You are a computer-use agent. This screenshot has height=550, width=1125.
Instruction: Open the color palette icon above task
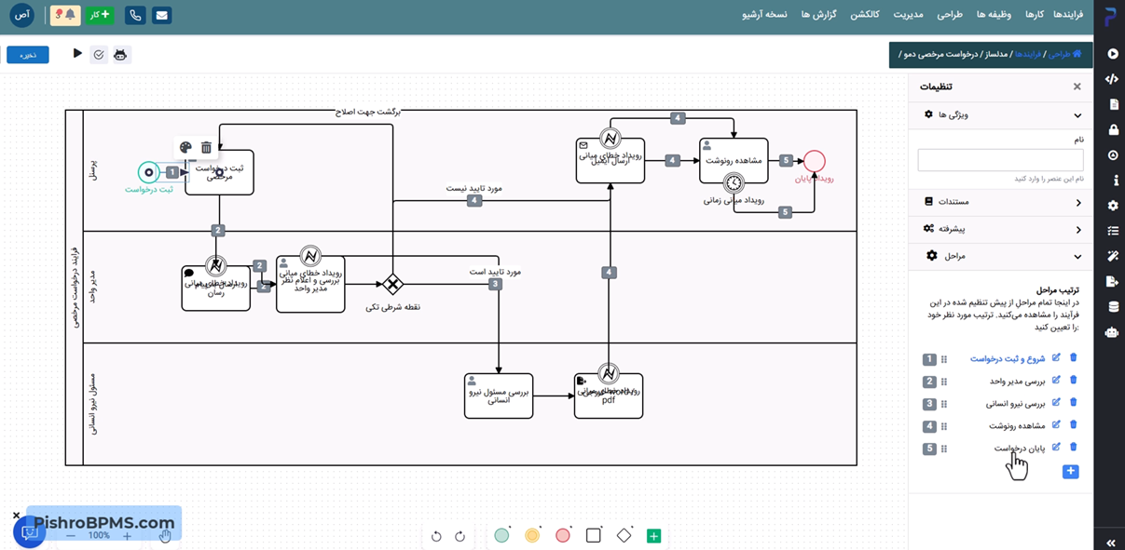click(x=185, y=147)
